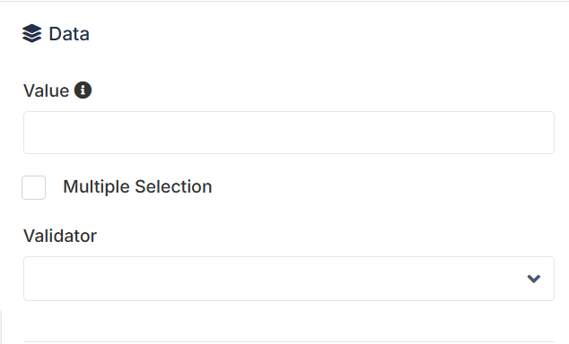Click the Value field label
569x344 pixels.
tap(46, 90)
